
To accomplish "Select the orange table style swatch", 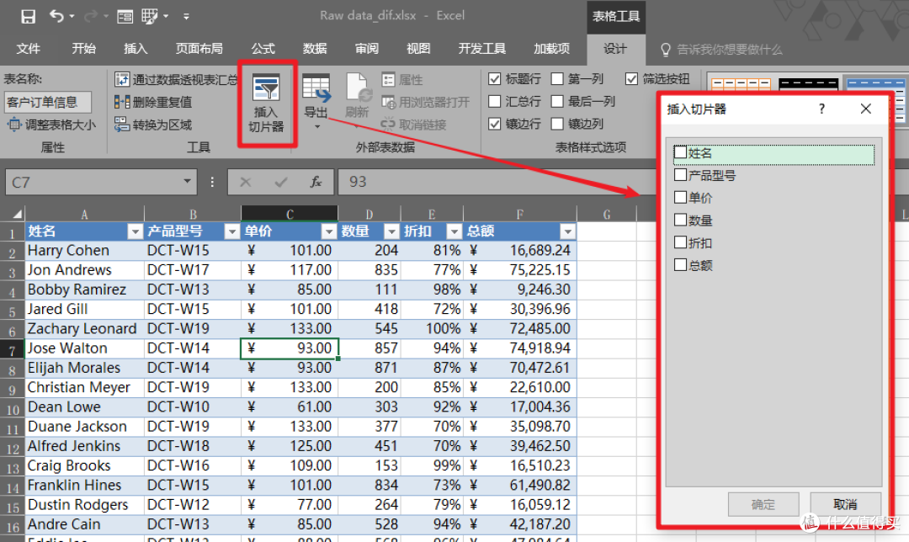I will tap(741, 85).
